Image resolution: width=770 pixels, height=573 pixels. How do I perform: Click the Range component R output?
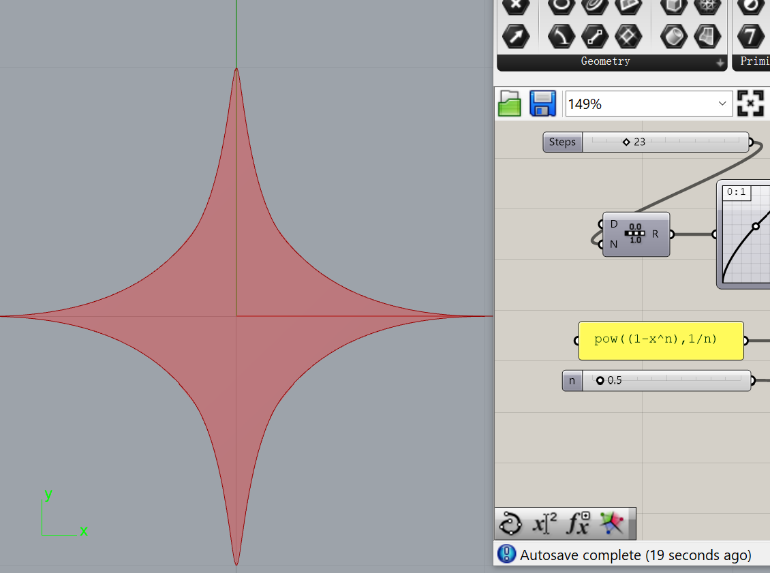coord(655,234)
